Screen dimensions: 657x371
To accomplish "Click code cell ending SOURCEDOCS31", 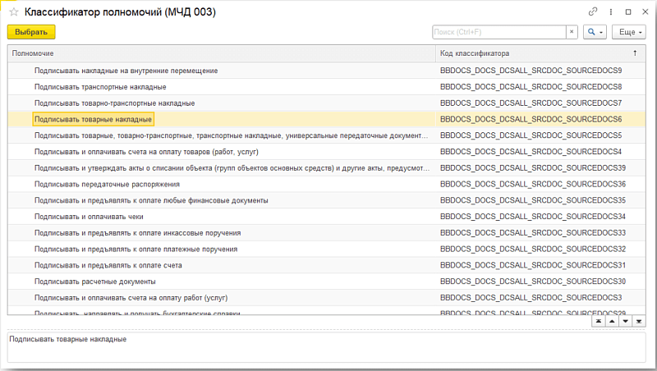I will (x=540, y=265).
